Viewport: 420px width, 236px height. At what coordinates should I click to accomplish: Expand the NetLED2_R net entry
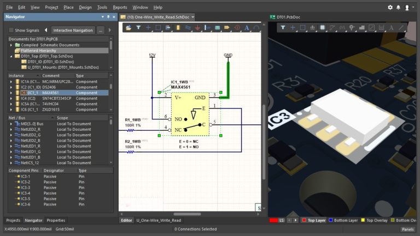[11, 130]
